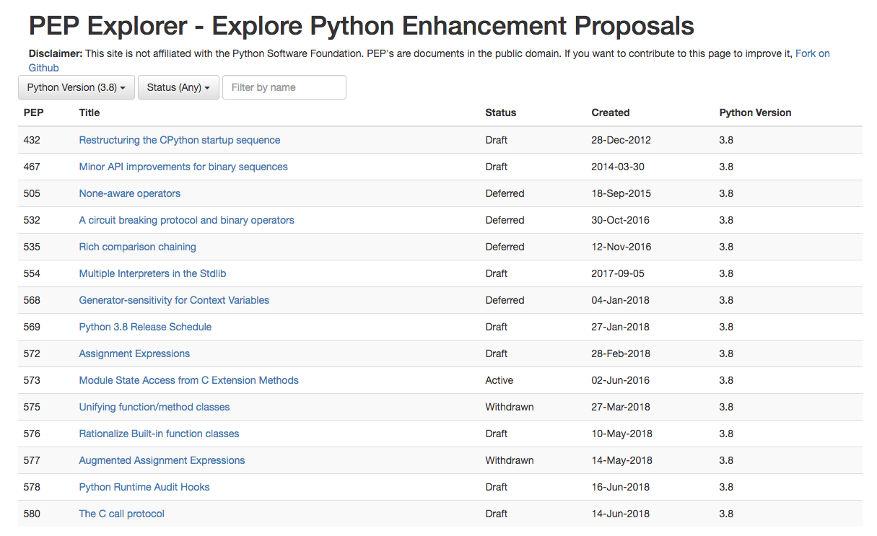This screenshot has width=877, height=536.
Task: Click Unifying function/method classes link
Action: coord(154,407)
